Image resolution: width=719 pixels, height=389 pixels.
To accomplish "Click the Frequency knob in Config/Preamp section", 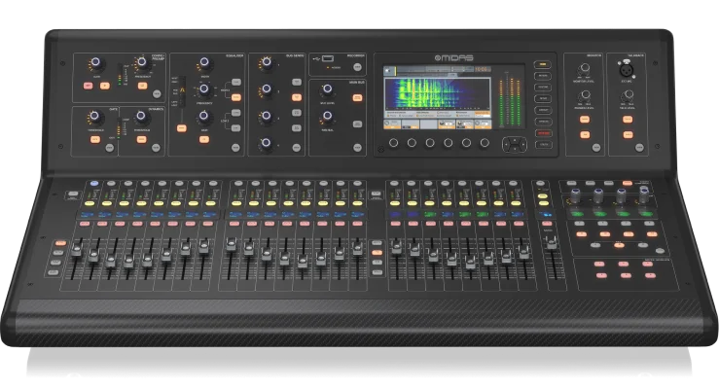I will pyautogui.click(x=142, y=62).
